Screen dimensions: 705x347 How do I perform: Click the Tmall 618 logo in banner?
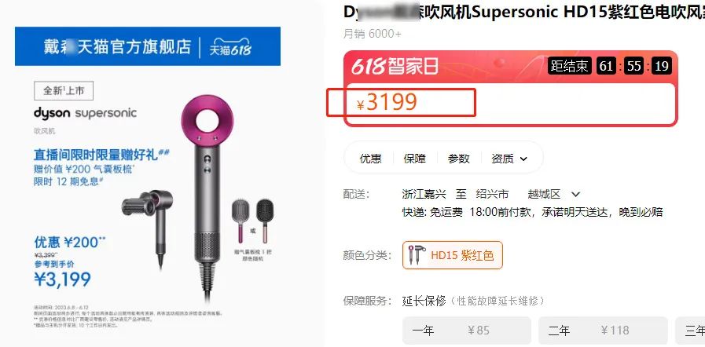pyautogui.click(x=230, y=48)
